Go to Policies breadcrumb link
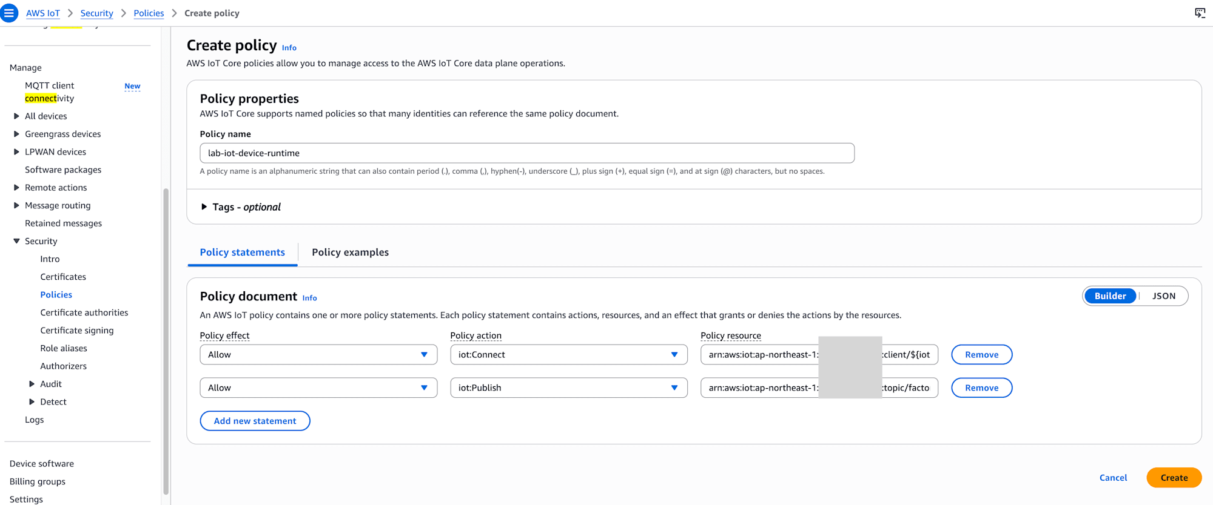Viewport: 1213px width, 505px height. tap(149, 13)
